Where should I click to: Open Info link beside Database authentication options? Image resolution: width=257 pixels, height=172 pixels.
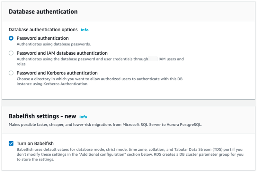(84, 30)
